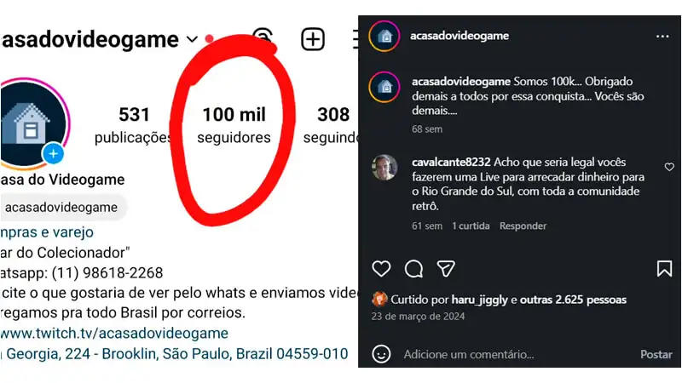This screenshot has height=383, width=682.
Task: Open the emoji picker smiley icon
Action: (381, 353)
